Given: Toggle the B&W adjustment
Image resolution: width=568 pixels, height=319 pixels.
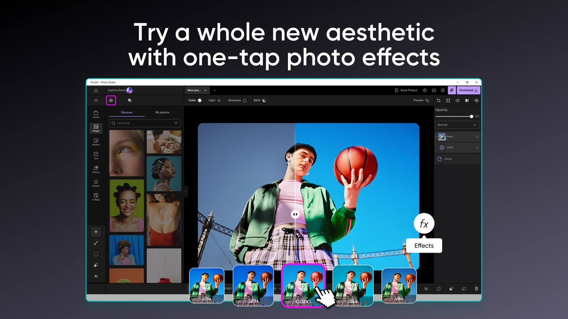Looking at the screenshot, I should (260, 100).
